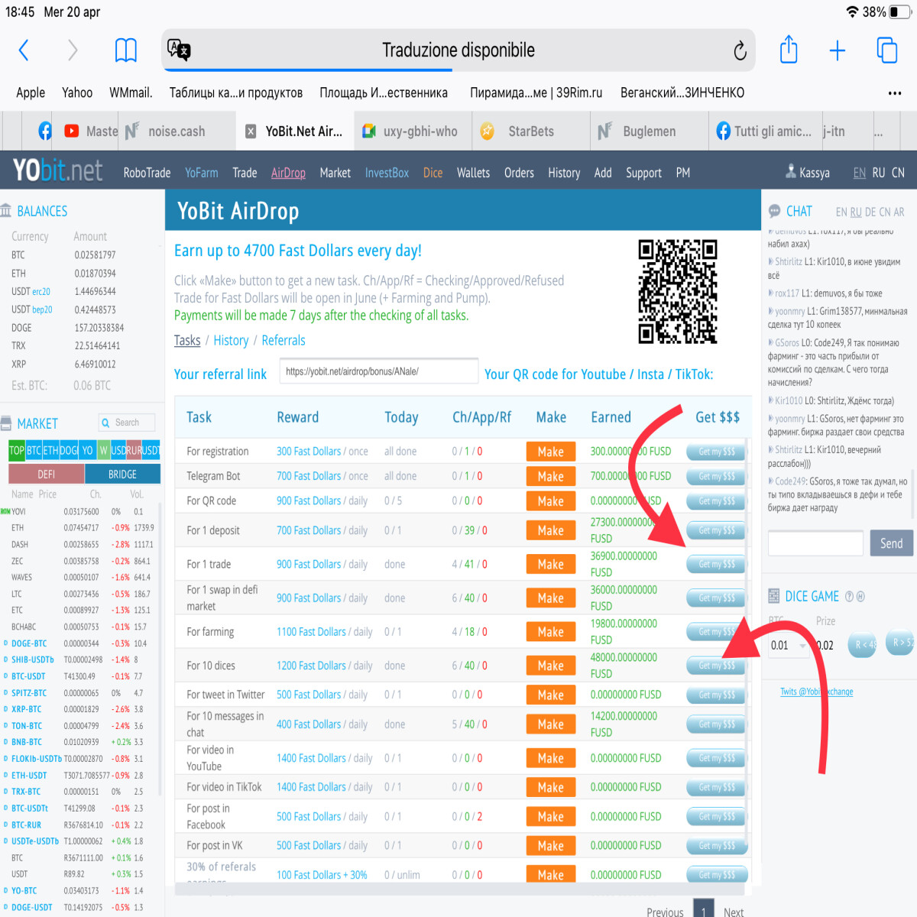Open the Wallets menu item
This screenshot has width=917, height=917.
pos(473,173)
